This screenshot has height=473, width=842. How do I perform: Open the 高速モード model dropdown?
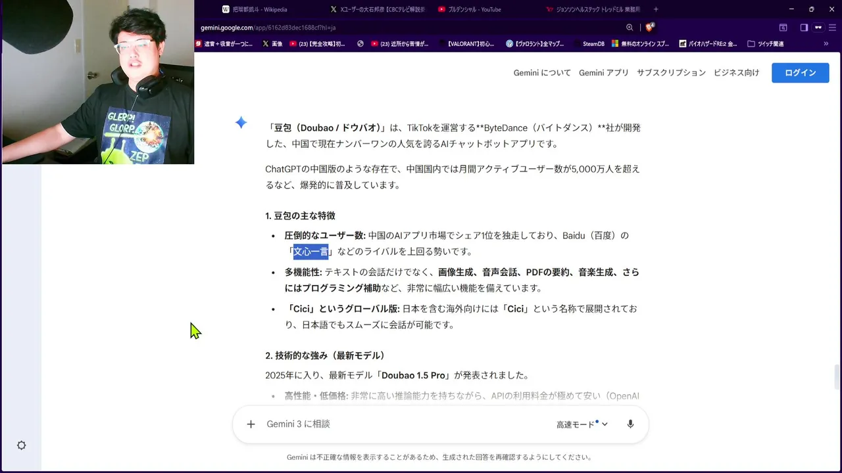(582, 424)
